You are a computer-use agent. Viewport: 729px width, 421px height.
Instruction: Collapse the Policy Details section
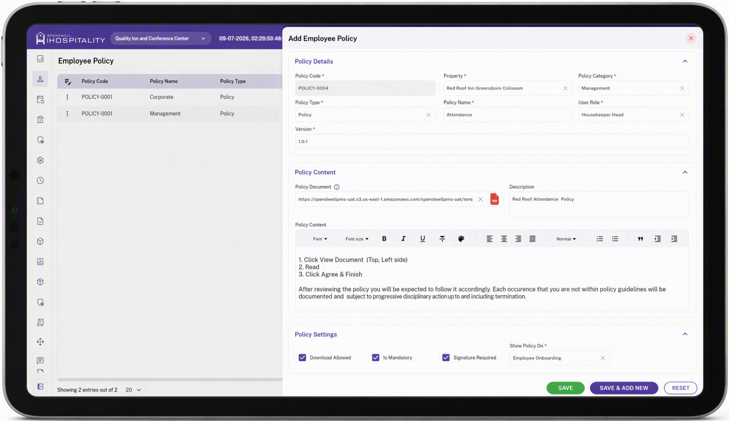click(x=685, y=62)
